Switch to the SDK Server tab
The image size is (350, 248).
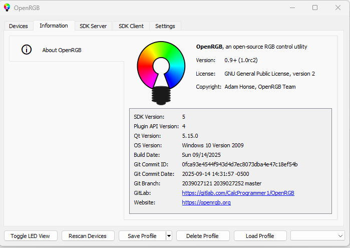point(93,26)
